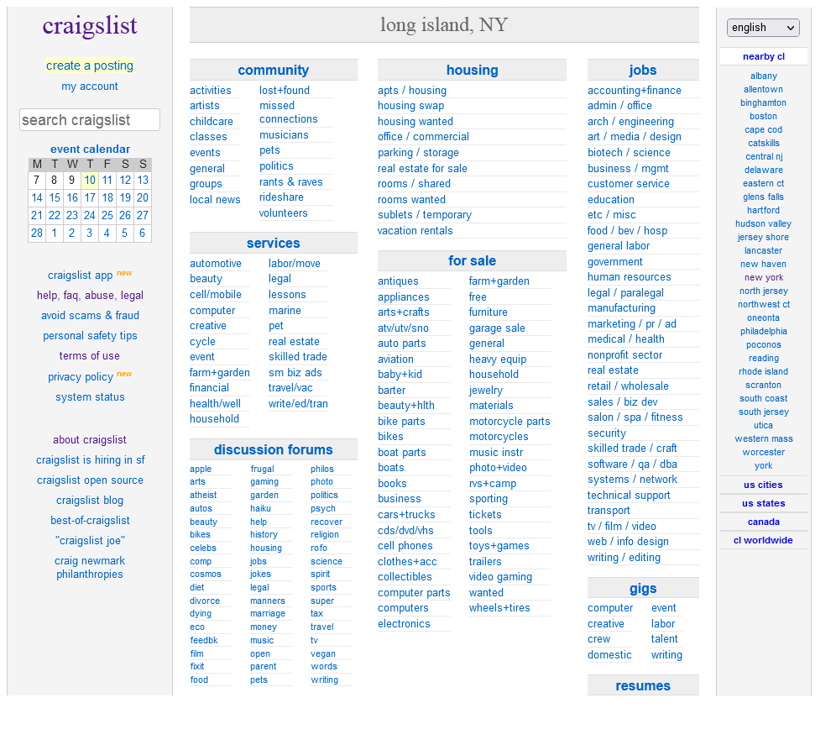Expand the cl worldwide section

(x=762, y=540)
